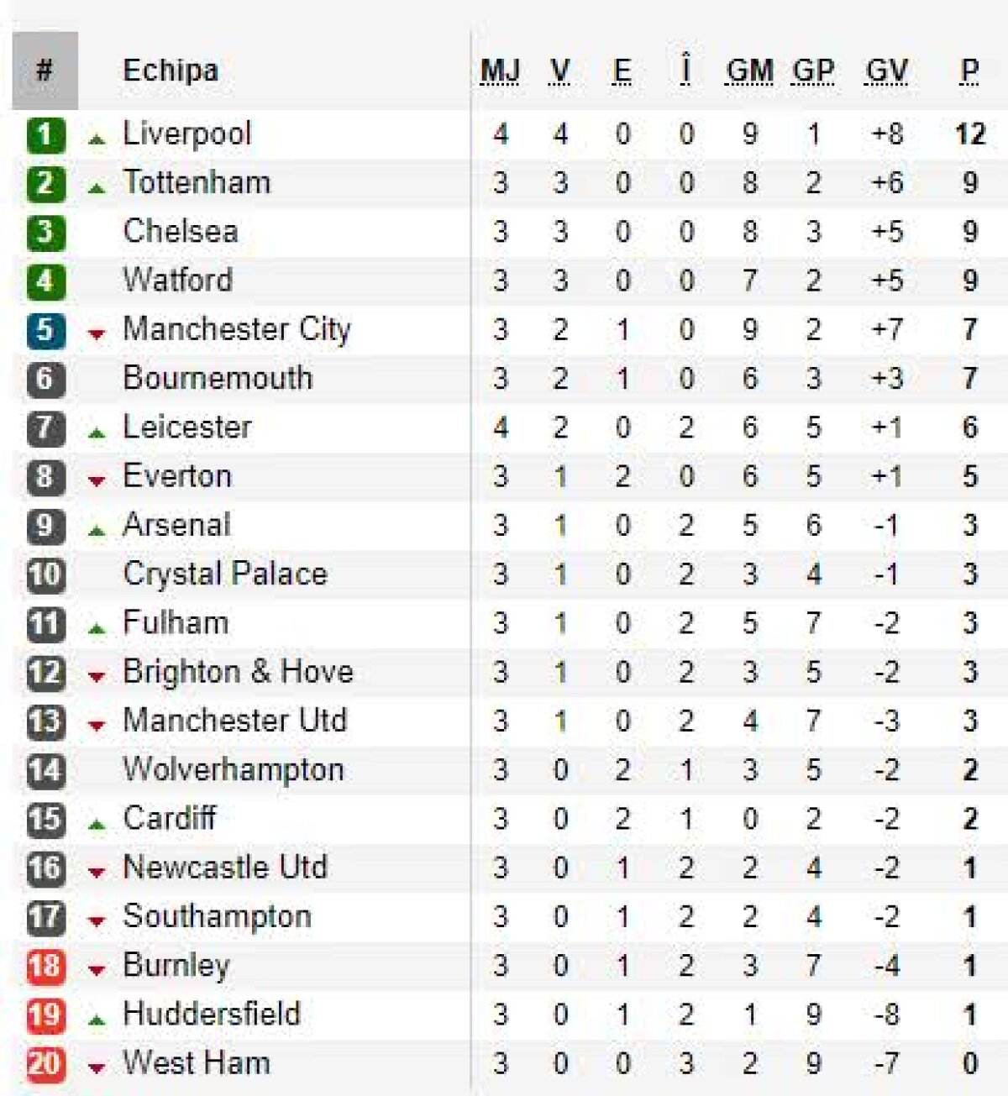Open the Manchester Utd team link
The width and height of the screenshot is (1008, 1096).
click(x=235, y=721)
